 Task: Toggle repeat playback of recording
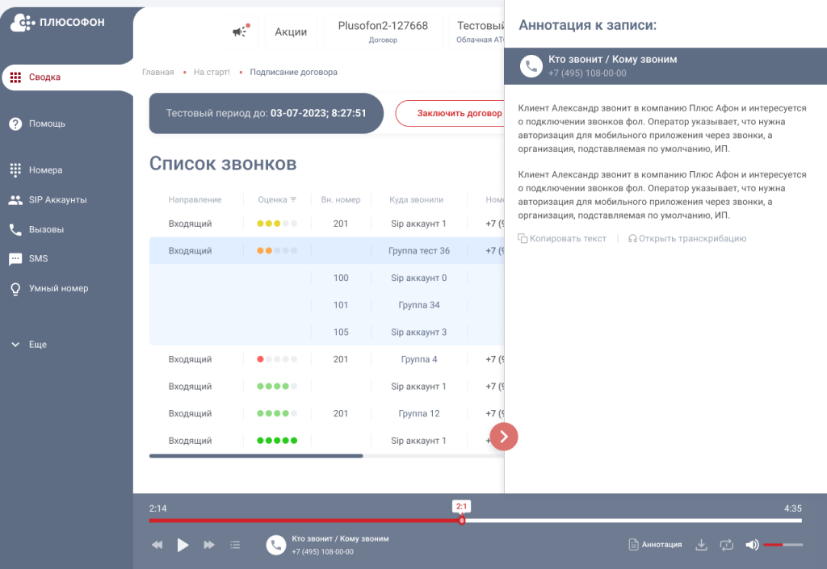click(x=727, y=545)
